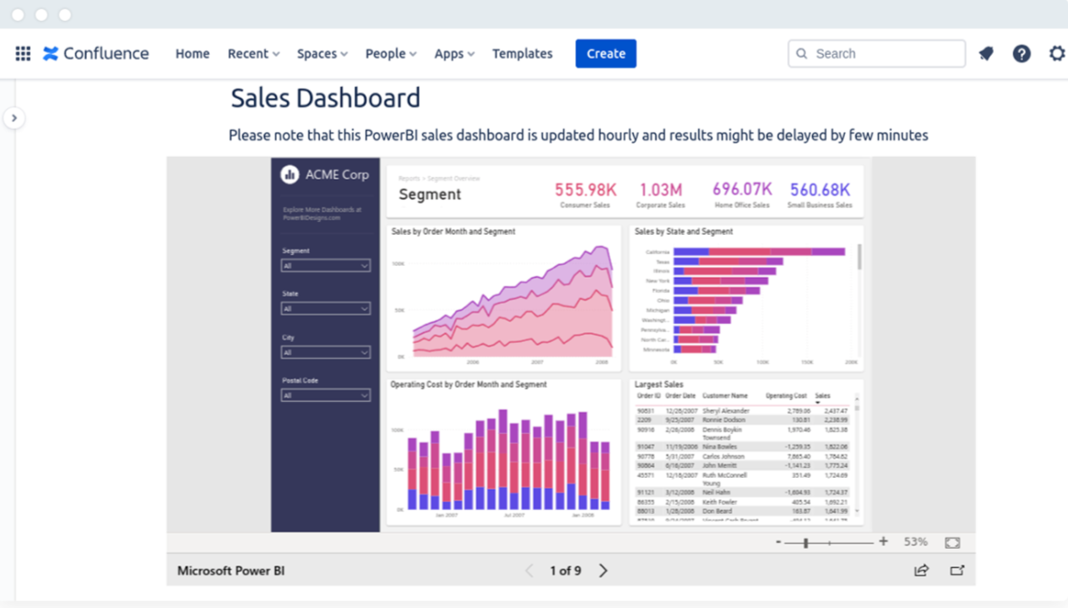Fit the Power BI report to screen

pyautogui.click(x=952, y=541)
